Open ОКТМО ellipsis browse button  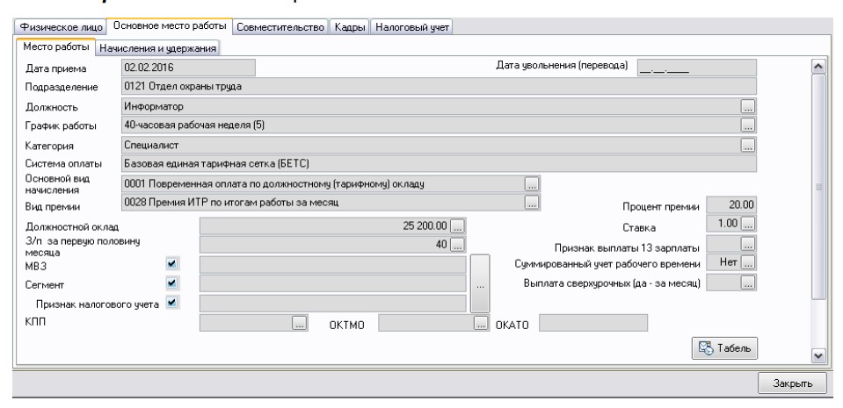(481, 323)
